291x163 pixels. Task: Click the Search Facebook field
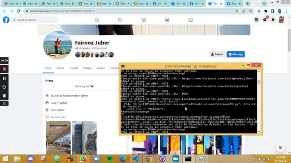point(35,20)
